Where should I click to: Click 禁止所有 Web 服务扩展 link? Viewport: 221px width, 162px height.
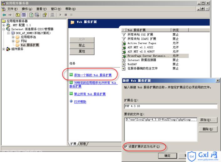[90, 94]
